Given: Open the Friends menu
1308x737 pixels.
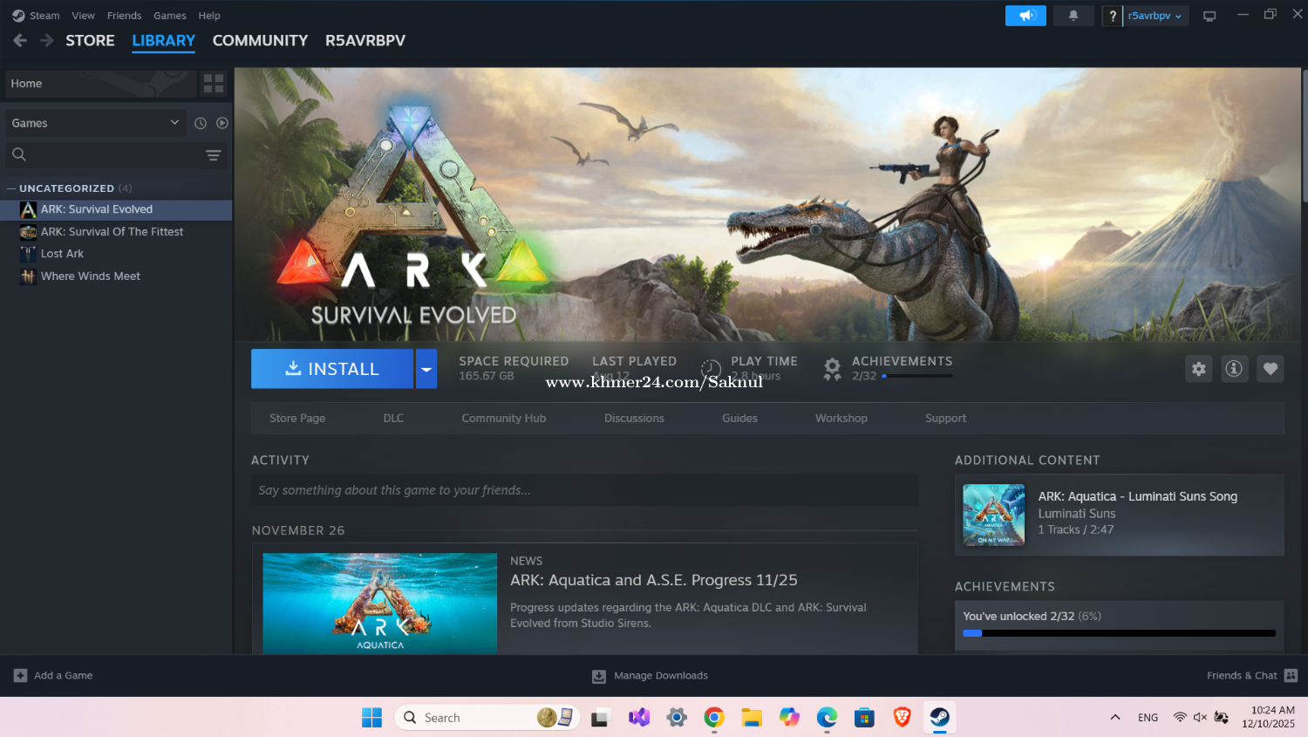Looking at the screenshot, I should point(124,16).
